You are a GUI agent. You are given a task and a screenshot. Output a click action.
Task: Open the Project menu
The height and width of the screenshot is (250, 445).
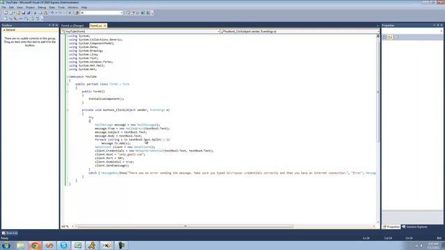point(30,8)
